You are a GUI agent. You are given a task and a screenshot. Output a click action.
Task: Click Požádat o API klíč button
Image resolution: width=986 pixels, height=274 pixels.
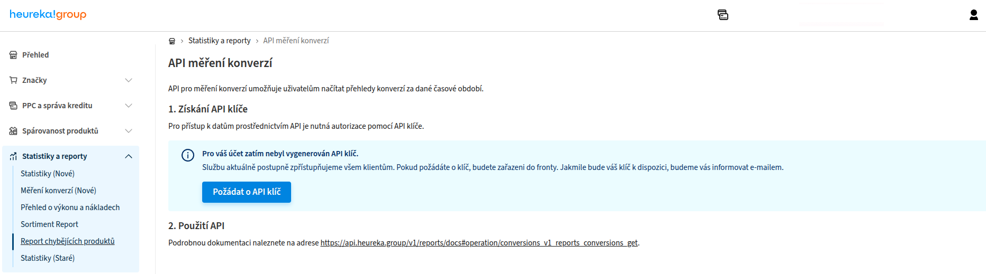247,192
